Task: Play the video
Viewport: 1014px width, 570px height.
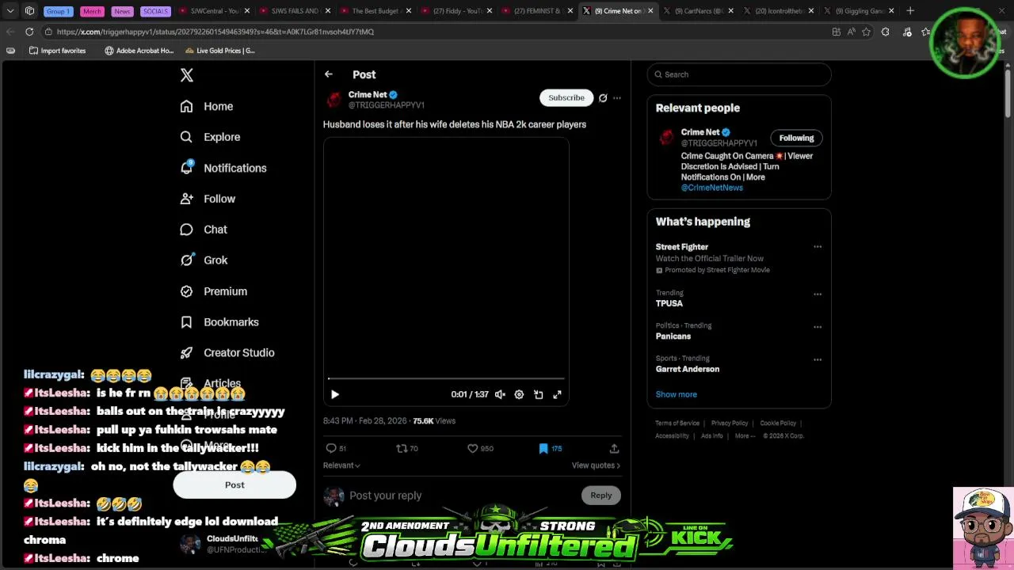Action: click(335, 394)
